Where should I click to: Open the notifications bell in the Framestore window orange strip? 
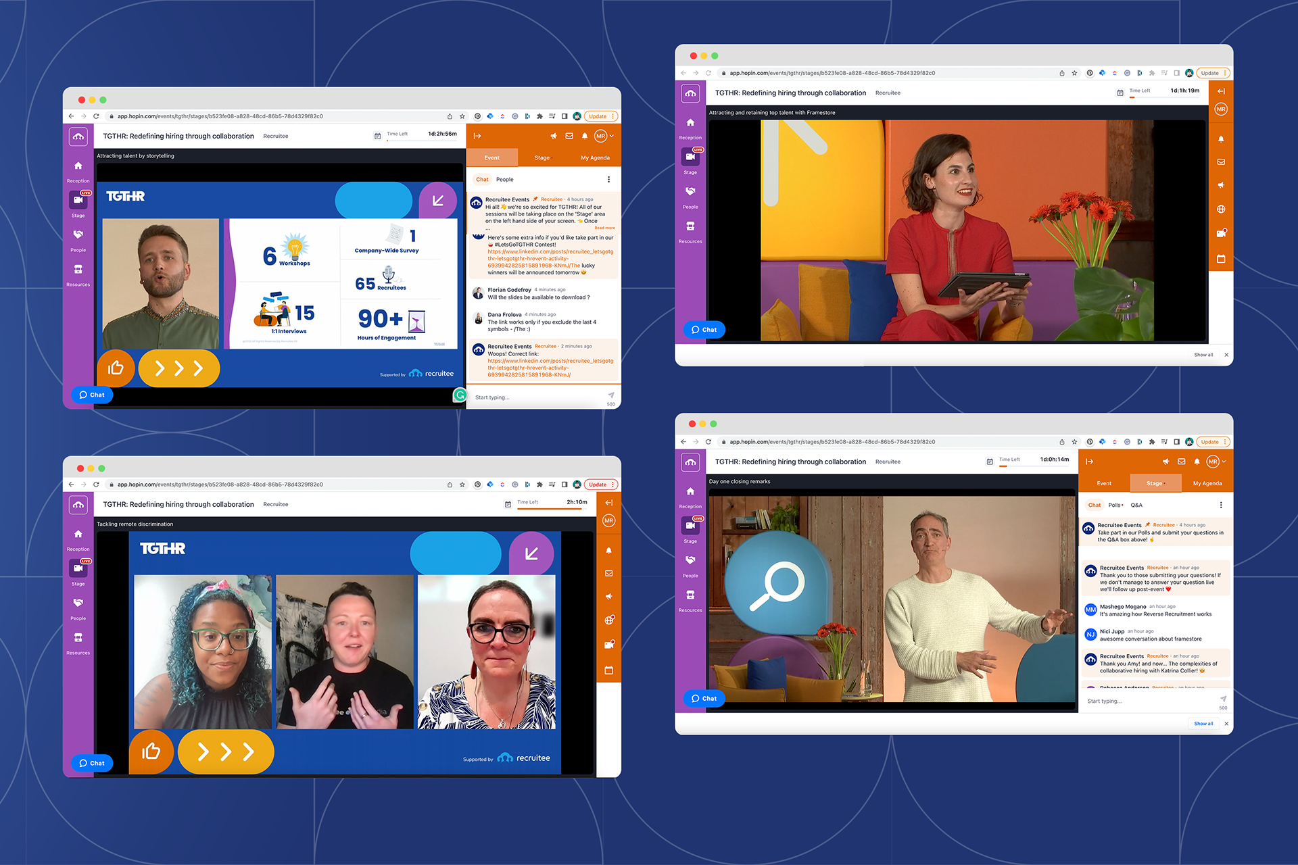(1221, 139)
